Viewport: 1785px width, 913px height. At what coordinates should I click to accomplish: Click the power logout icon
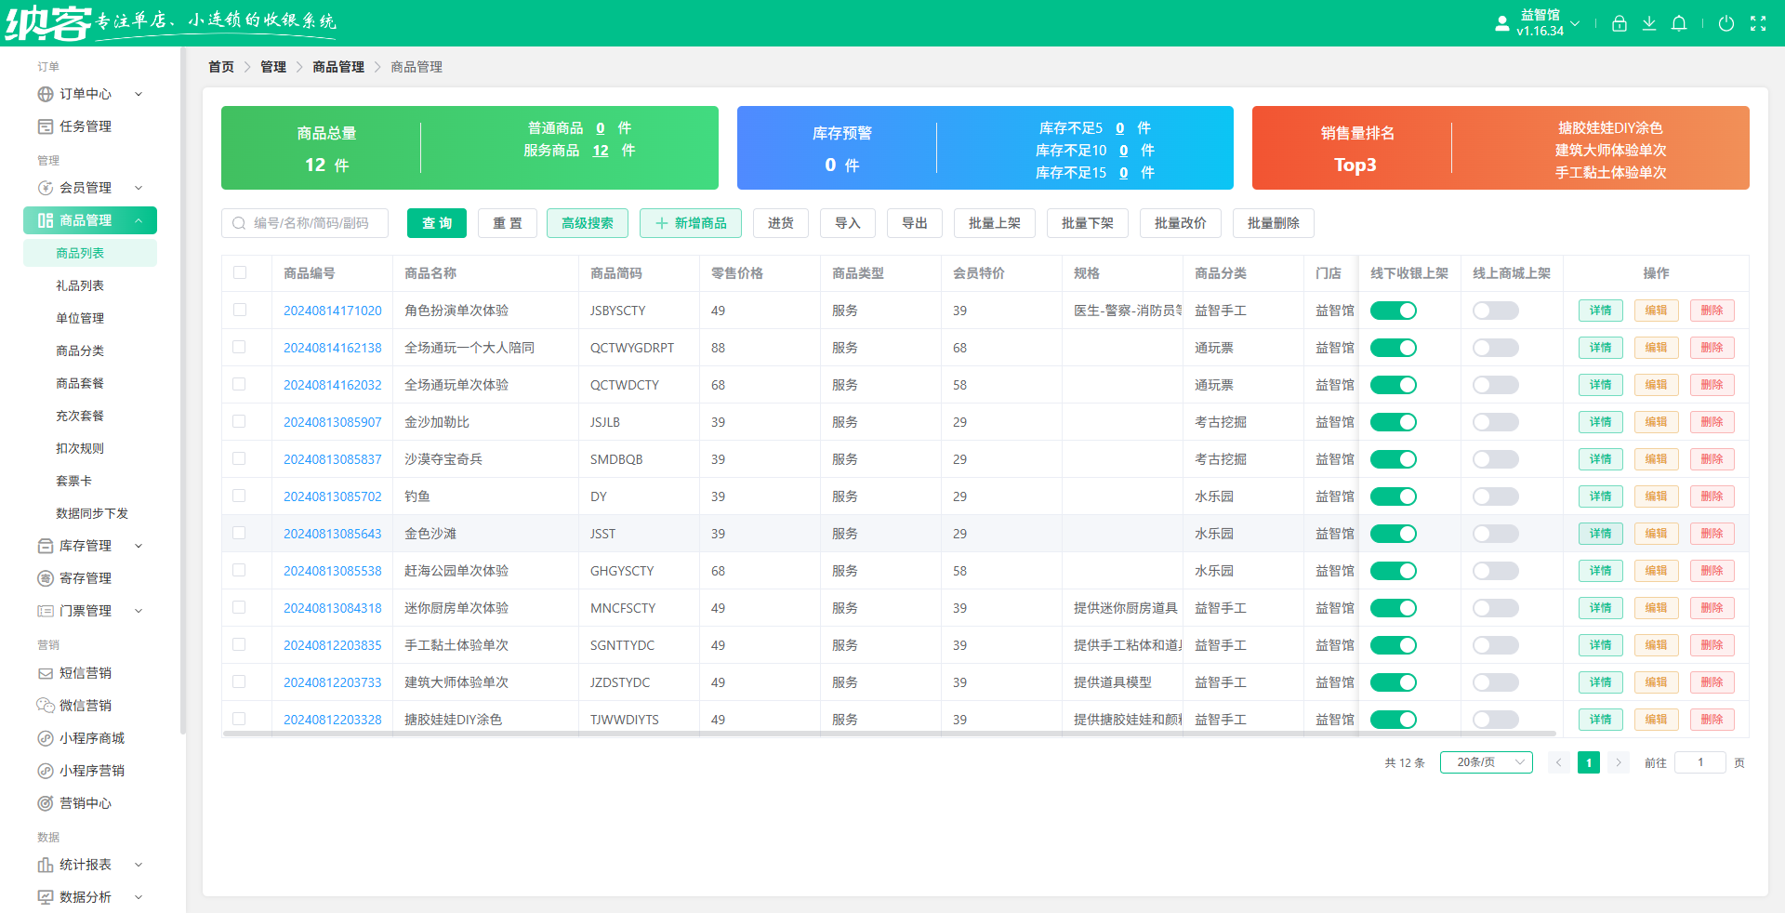click(x=1726, y=23)
